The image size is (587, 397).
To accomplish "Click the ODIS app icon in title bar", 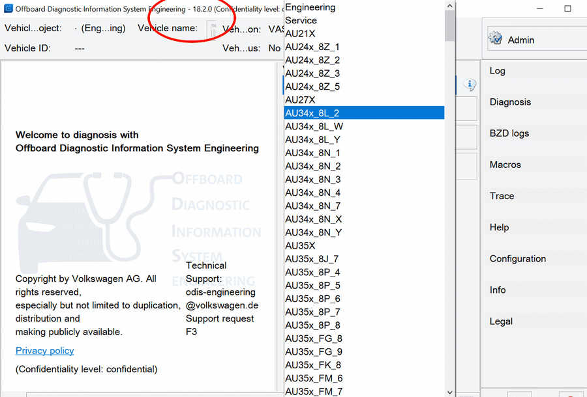I will click(x=8, y=9).
